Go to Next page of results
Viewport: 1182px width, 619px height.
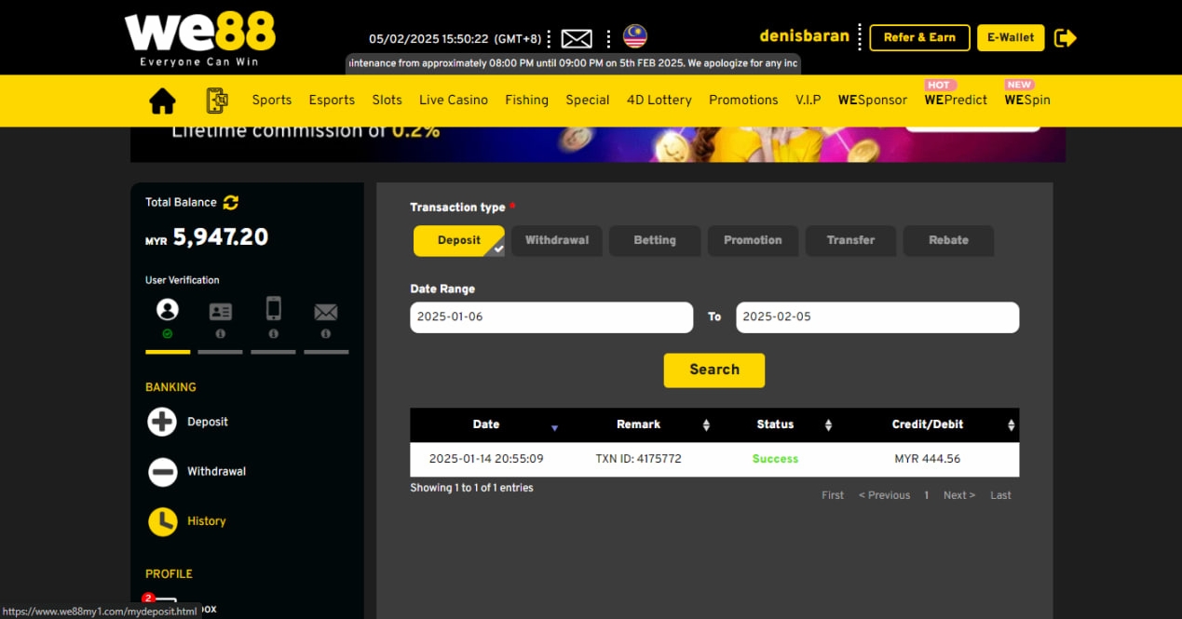point(959,495)
